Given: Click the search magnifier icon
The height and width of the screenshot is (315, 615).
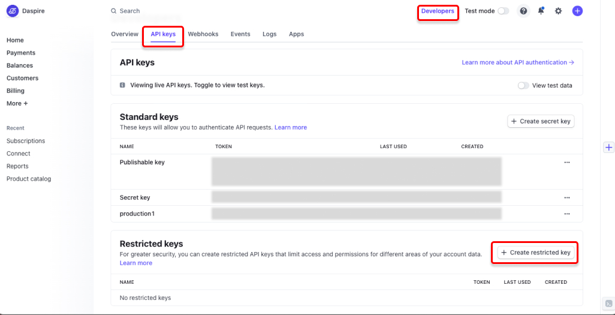Looking at the screenshot, I should click(x=114, y=11).
